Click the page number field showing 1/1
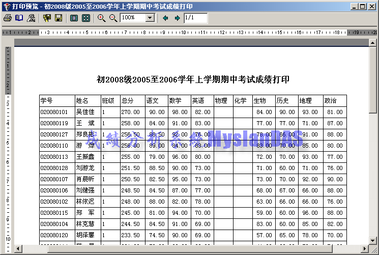Screen dimensions: 379x255 [x=195, y=18]
